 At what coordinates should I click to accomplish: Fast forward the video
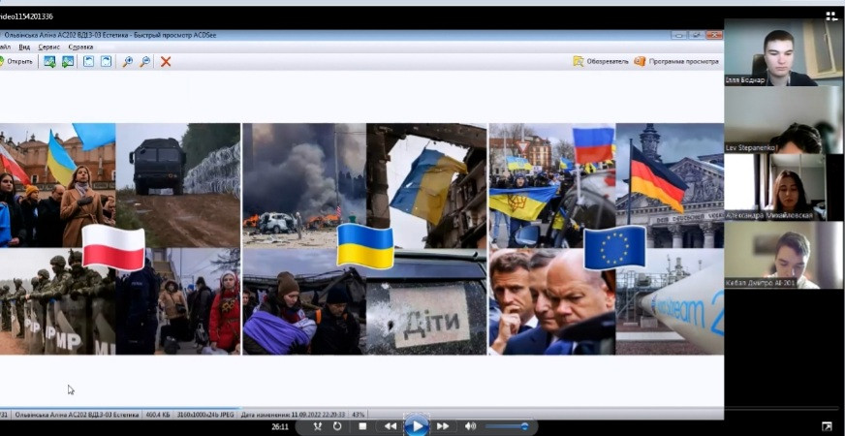click(x=443, y=426)
